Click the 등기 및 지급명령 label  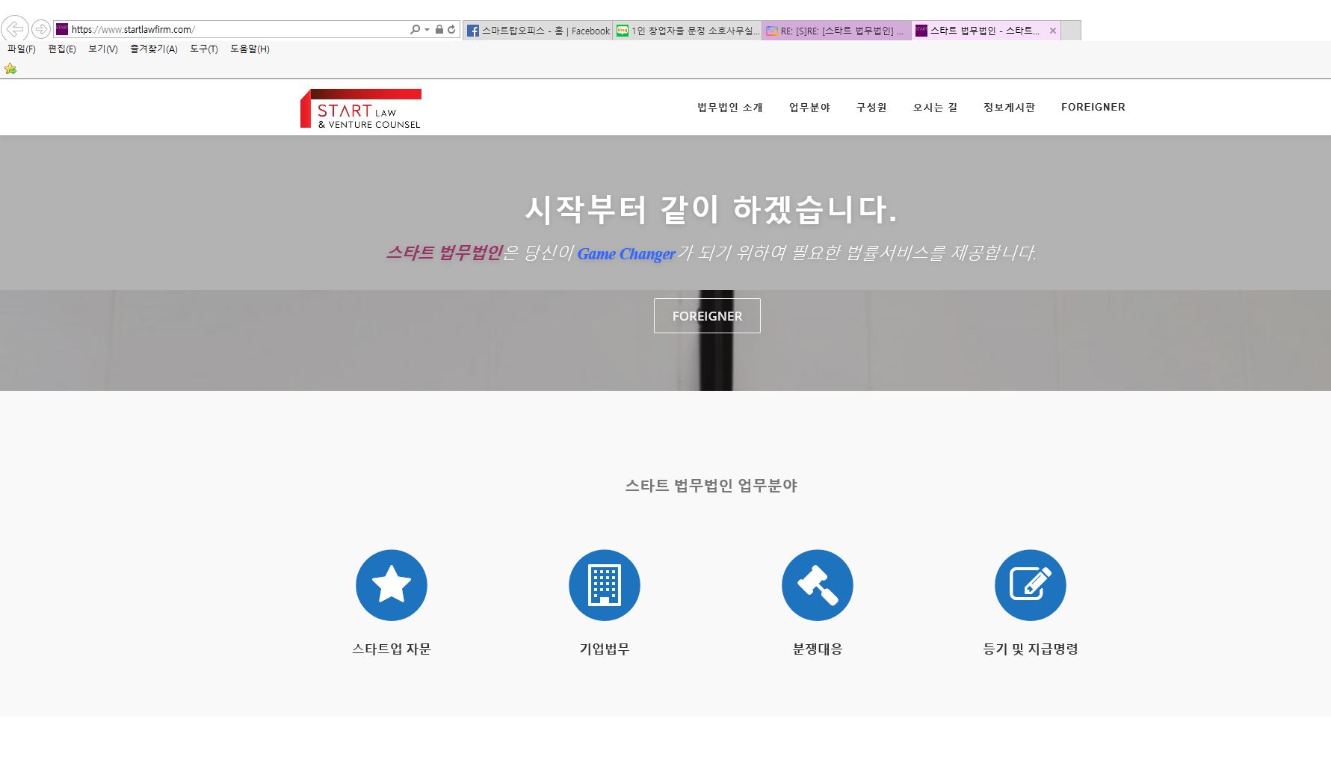[x=1031, y=649]
